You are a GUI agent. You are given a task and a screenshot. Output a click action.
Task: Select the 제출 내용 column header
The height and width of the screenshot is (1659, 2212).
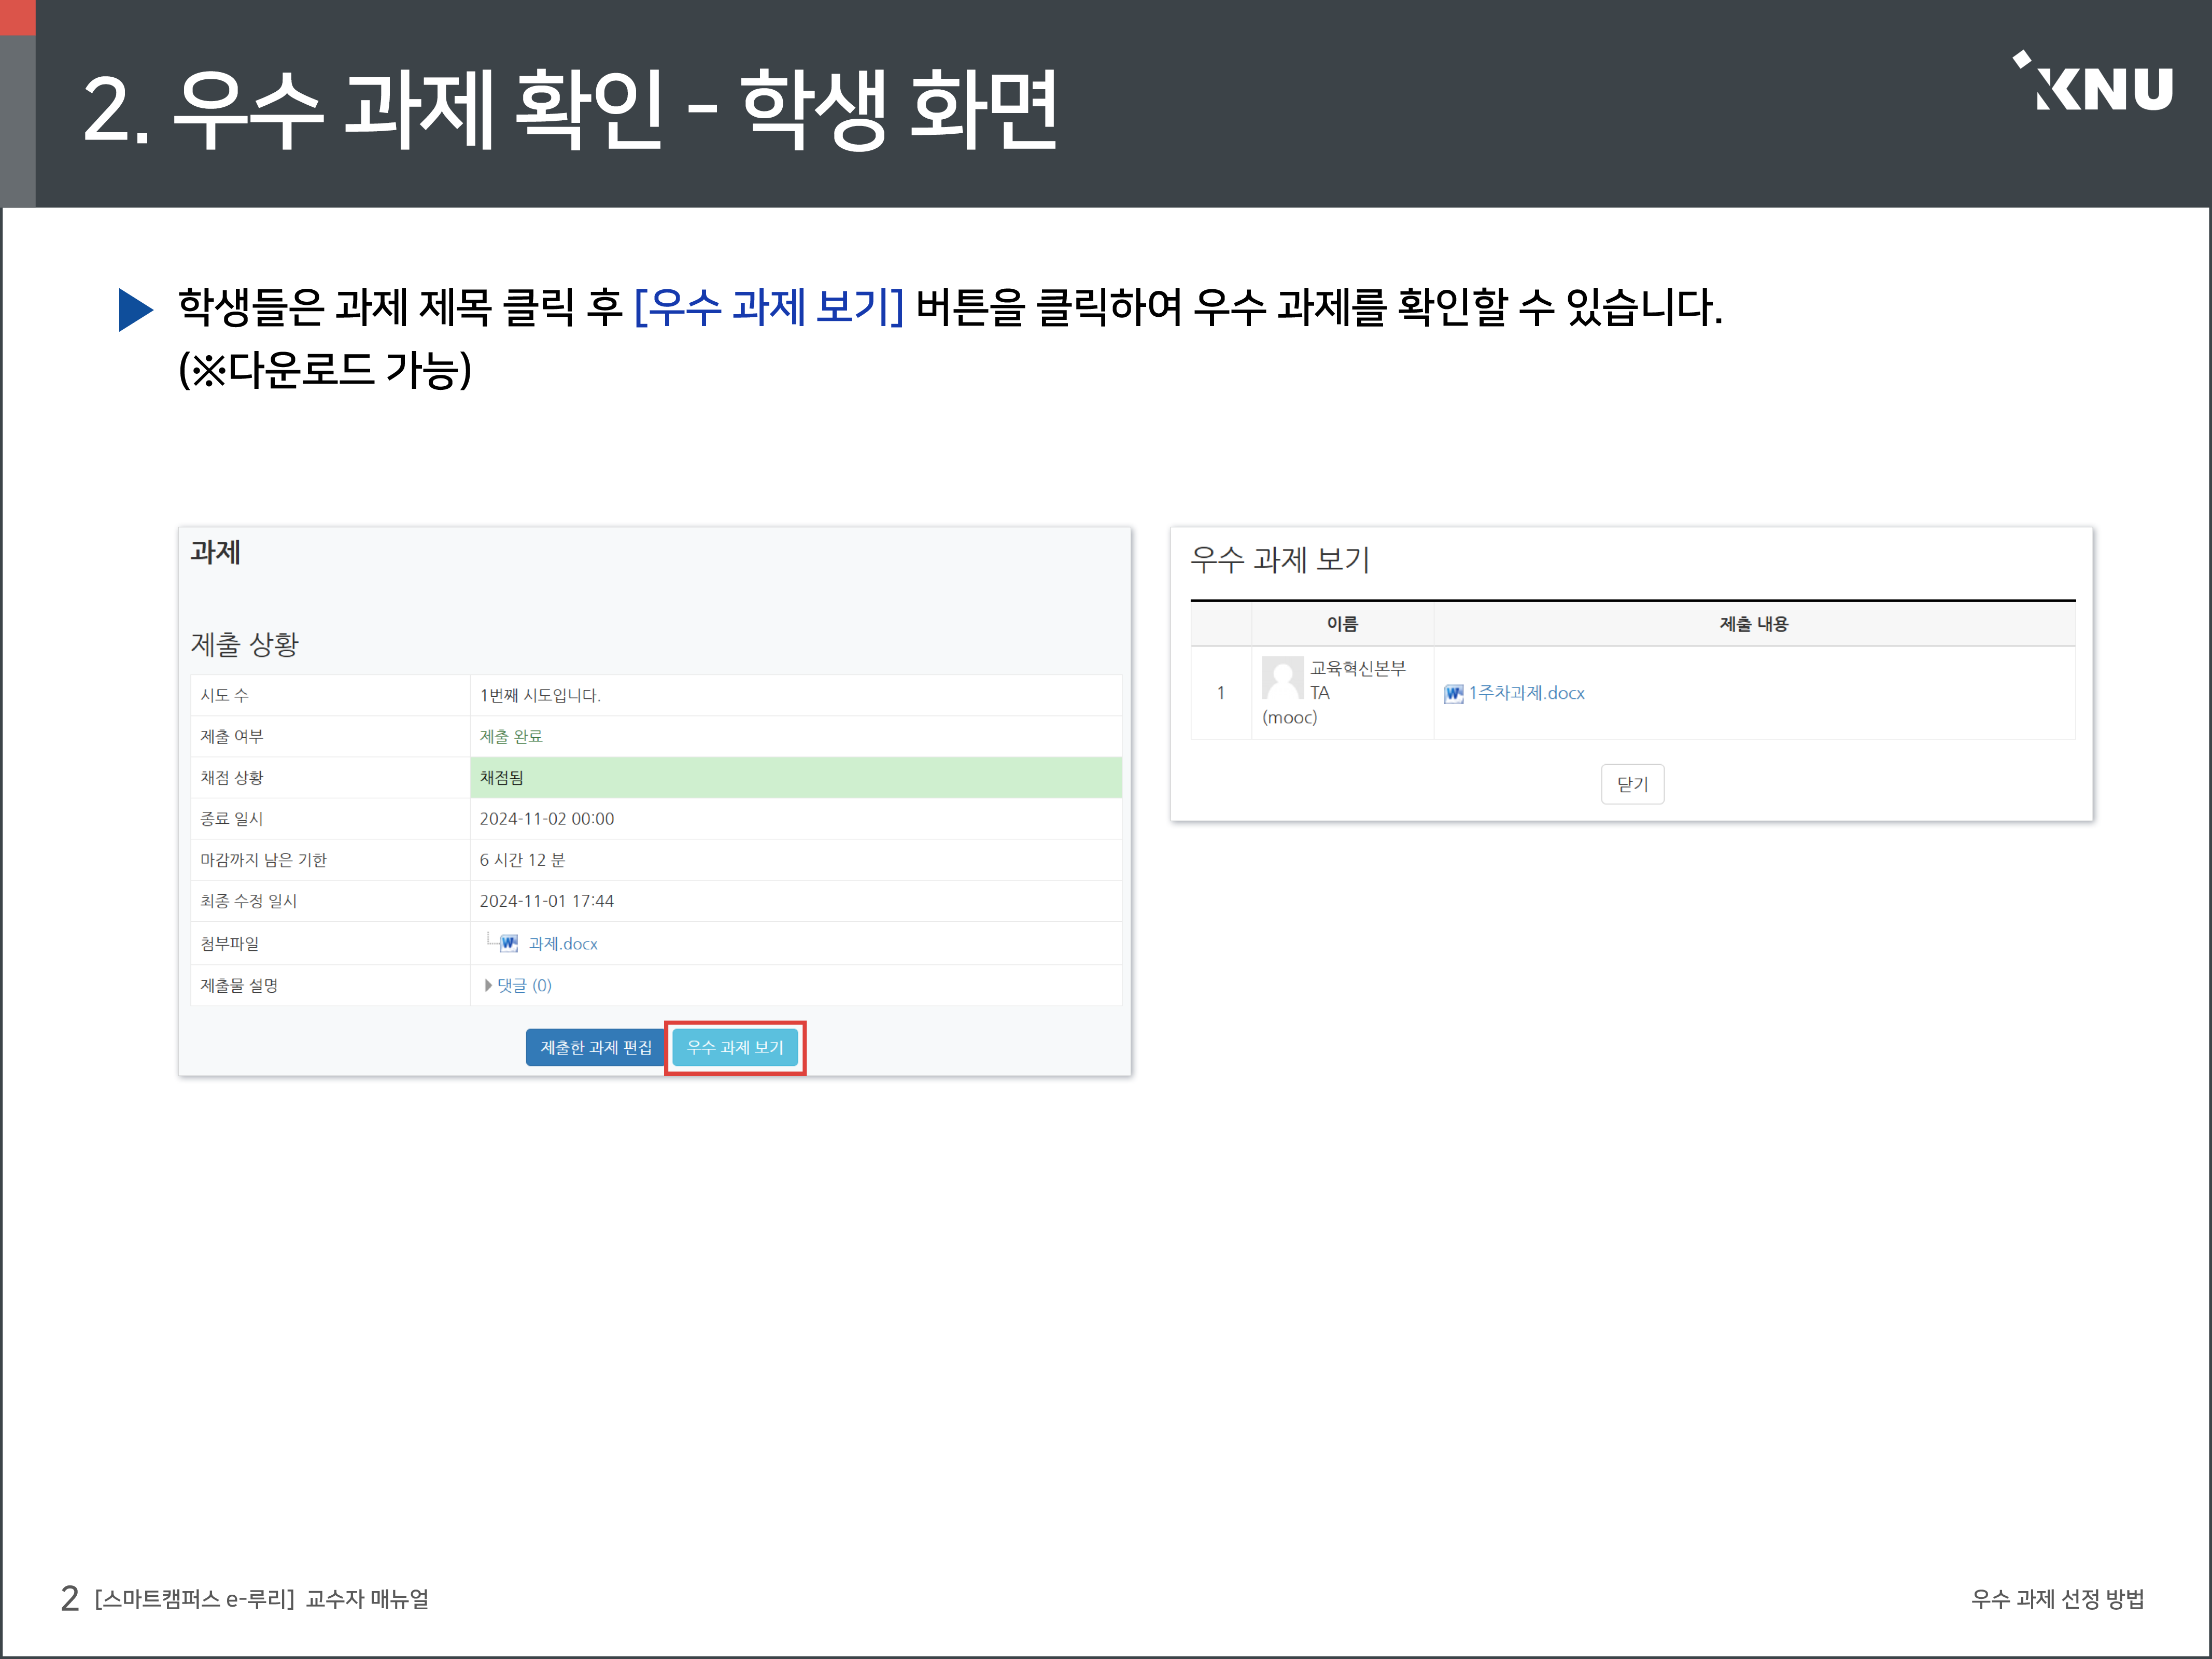click(1753, 624)
